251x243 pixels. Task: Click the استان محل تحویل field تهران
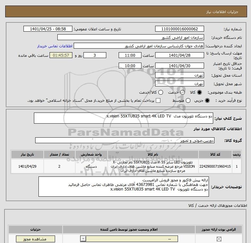[x=179, y=75]
